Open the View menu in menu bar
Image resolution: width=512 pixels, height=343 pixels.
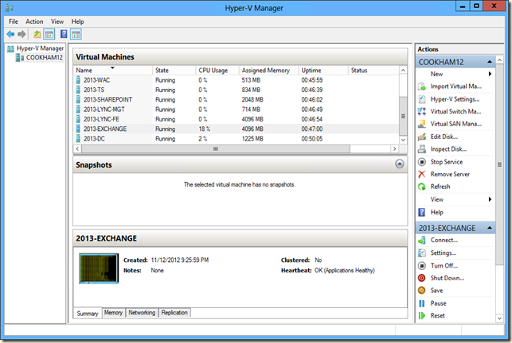(x=57, y=21)
